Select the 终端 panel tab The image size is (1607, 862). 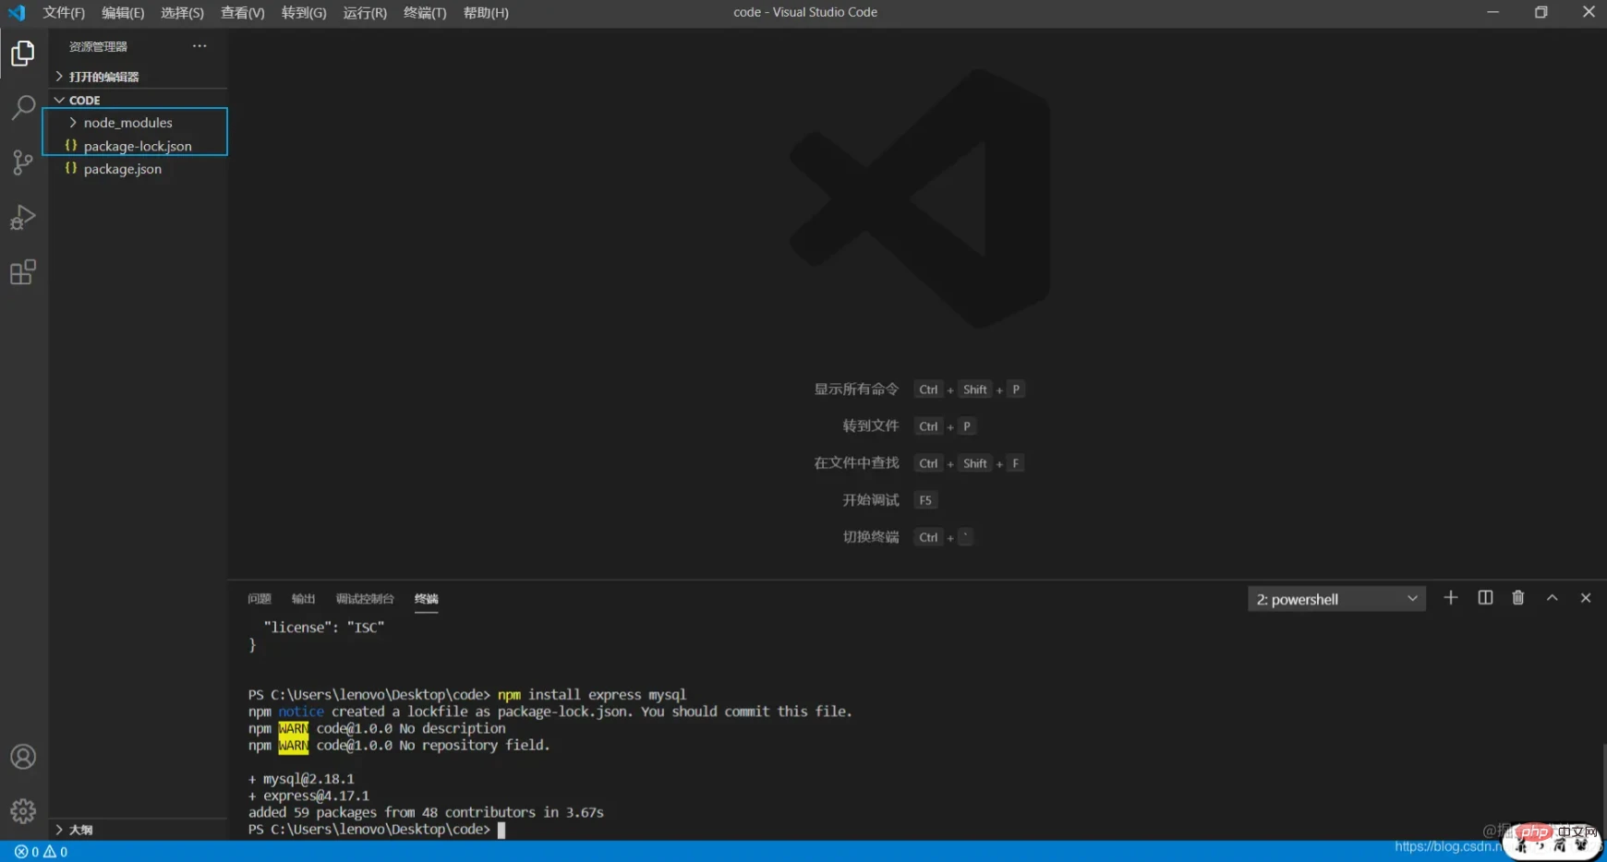426,599
